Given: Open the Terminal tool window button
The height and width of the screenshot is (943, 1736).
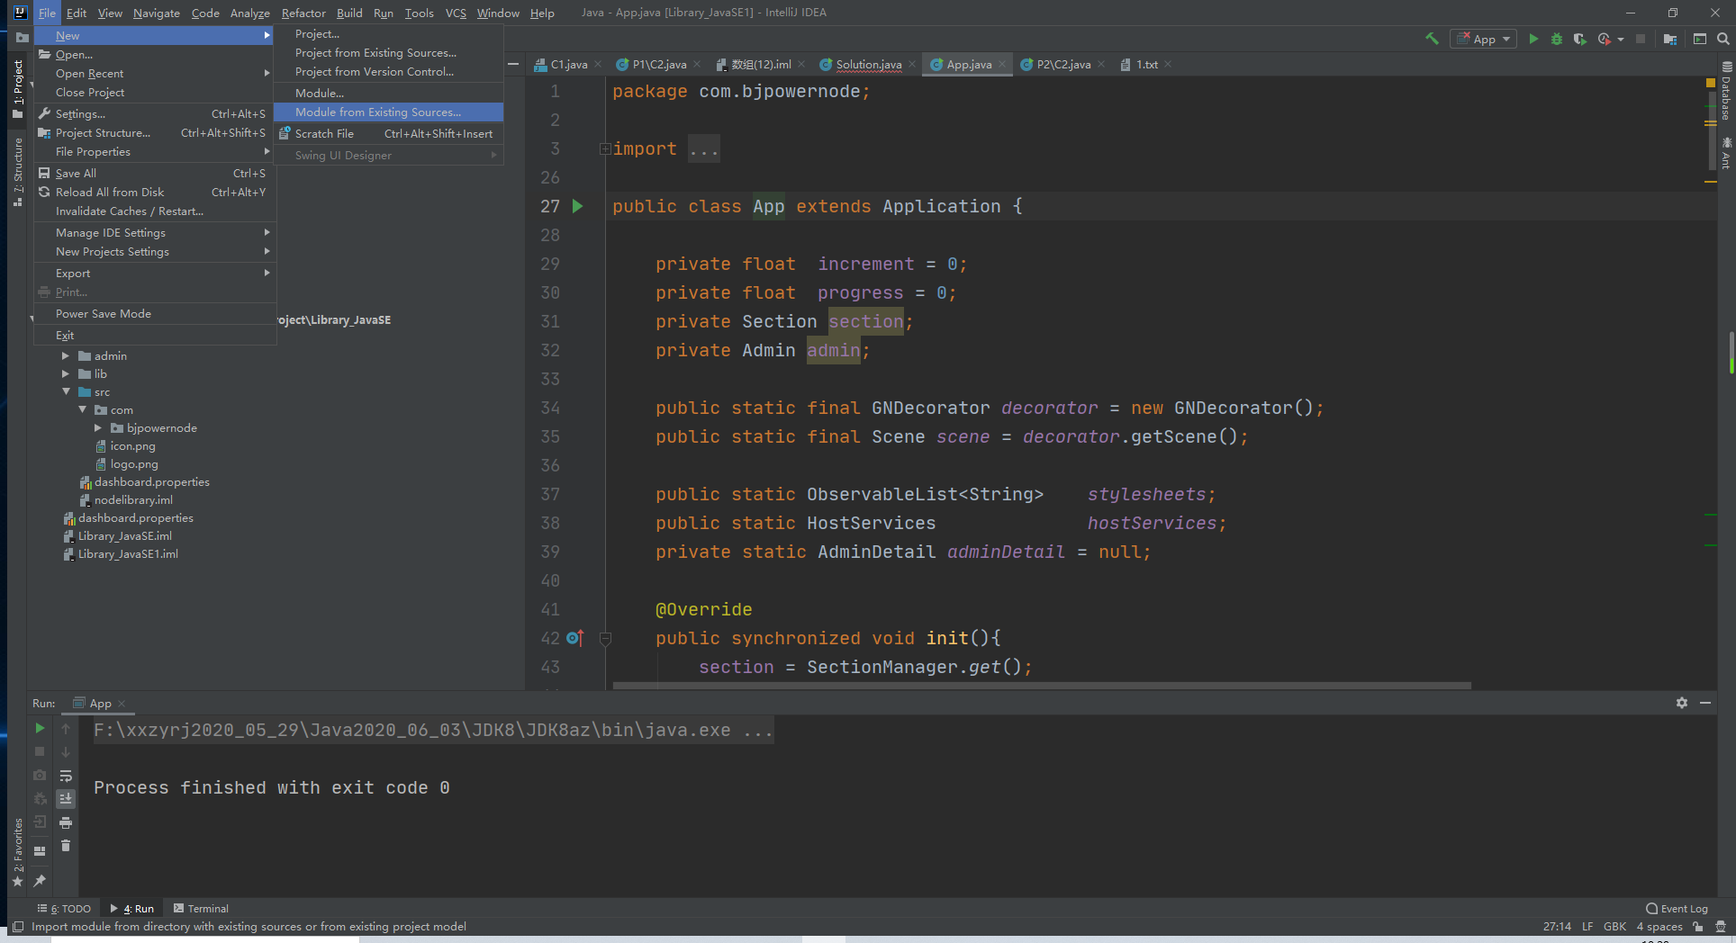Looking at the screenshot, I should point(201,909).
